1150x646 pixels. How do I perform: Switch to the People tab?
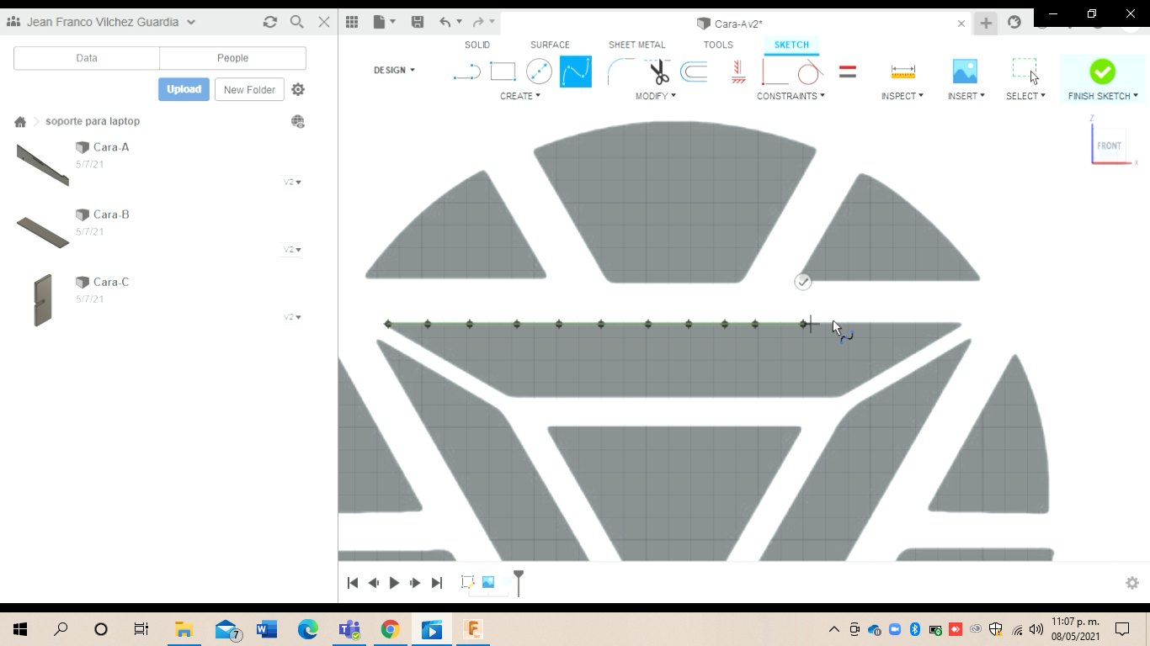pos(232,58)
